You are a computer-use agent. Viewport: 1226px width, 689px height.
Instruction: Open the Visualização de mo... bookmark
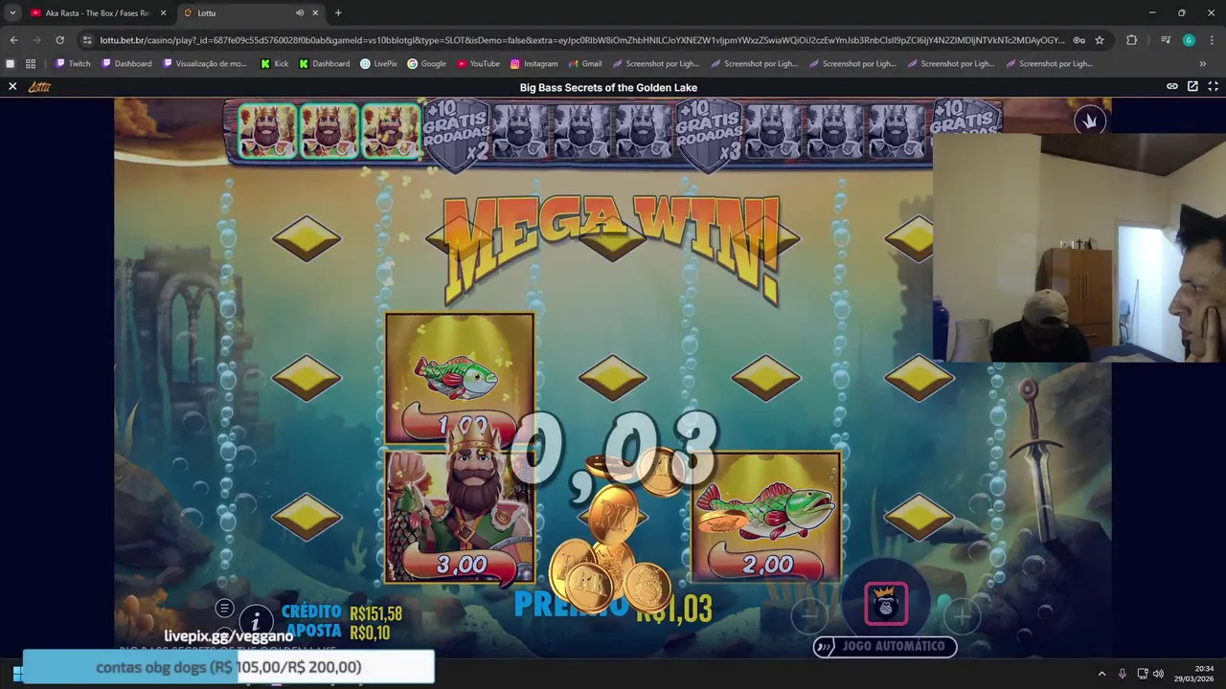tap(205, 63)
